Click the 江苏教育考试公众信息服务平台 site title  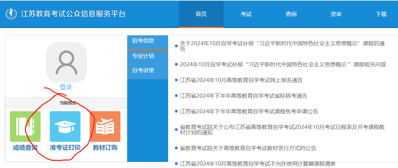73,14
